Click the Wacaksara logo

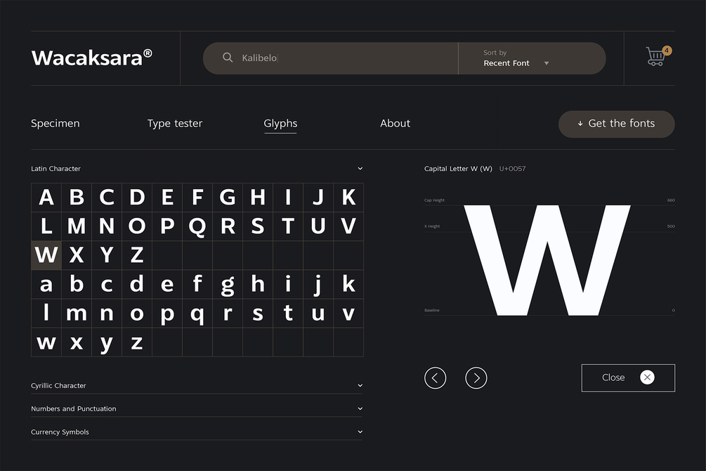pos(92,58)
